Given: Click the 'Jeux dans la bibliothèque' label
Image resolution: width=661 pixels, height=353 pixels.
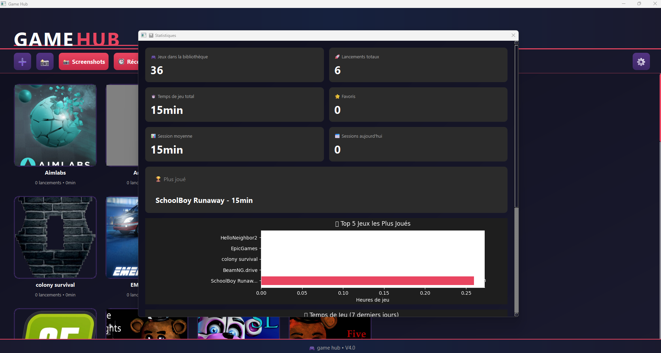Looking at the screenshot, I should (x=183, y=57).
